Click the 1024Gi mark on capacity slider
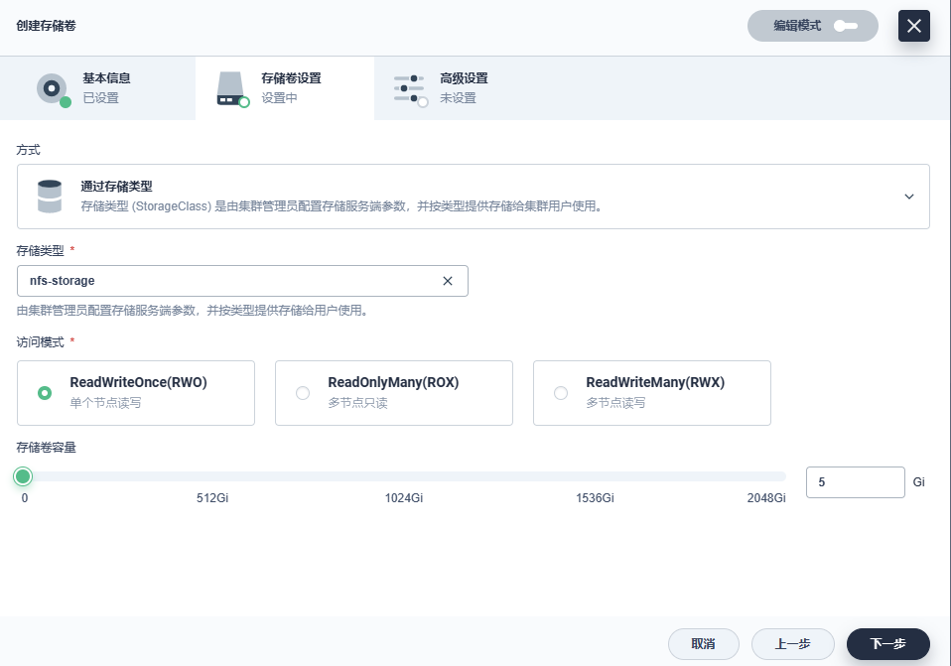 pyautogui.click(x=404, y=476)
